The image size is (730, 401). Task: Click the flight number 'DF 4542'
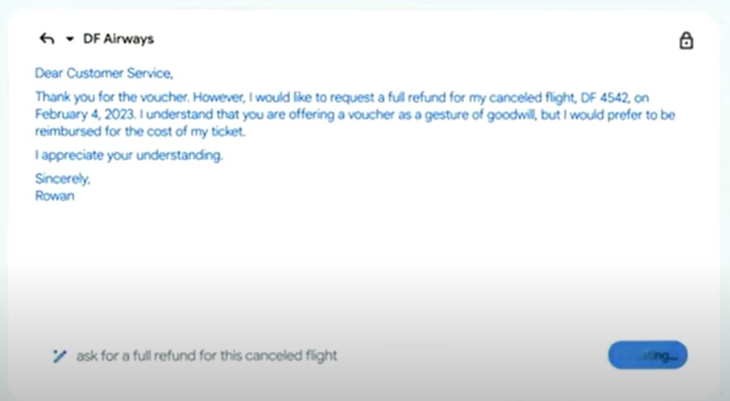(603, 98)
